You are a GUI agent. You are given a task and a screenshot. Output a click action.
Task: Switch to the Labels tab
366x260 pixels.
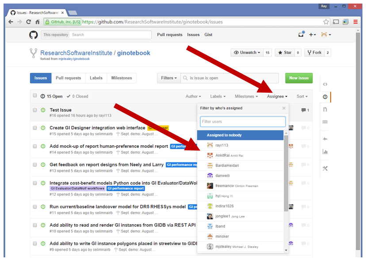pyautogui.click(x=96, y=78)
